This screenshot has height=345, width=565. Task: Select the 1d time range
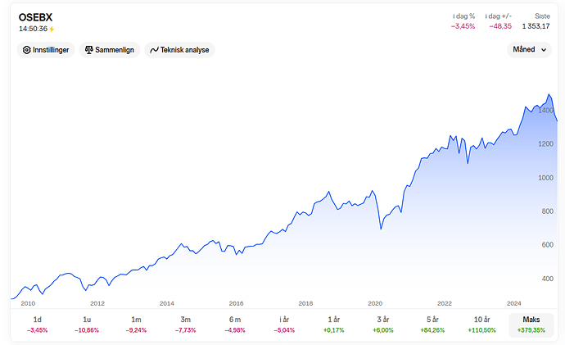pyautogui.click(x=38, y=325)
